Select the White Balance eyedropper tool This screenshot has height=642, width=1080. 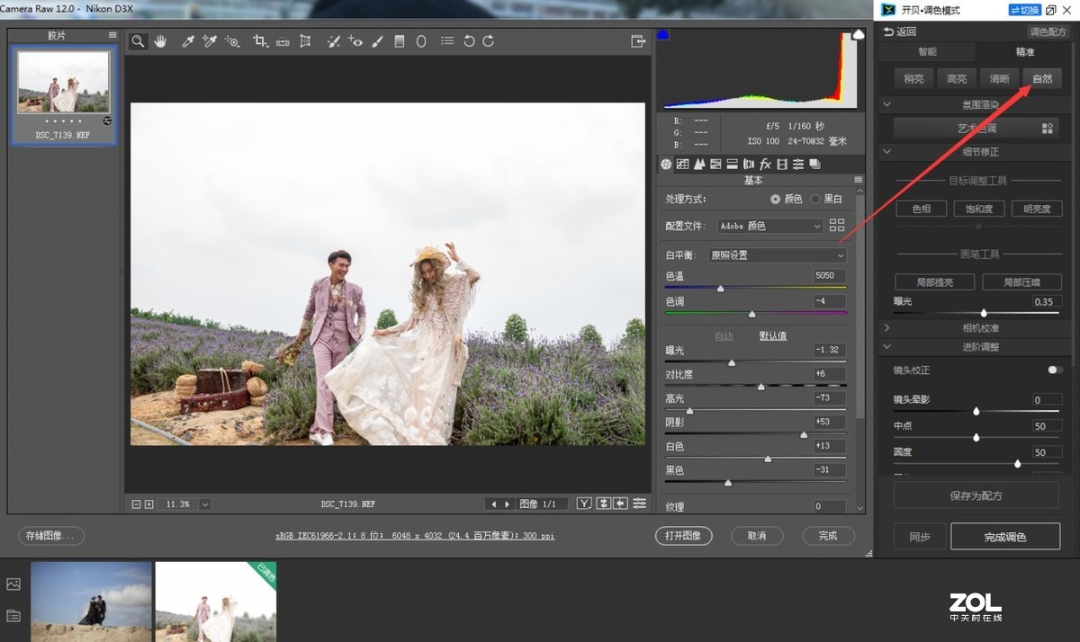188,41
